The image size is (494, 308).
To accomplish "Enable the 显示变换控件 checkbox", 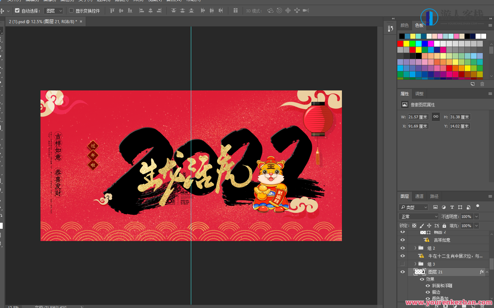I will pyautogui.click(x=71, y=11).
